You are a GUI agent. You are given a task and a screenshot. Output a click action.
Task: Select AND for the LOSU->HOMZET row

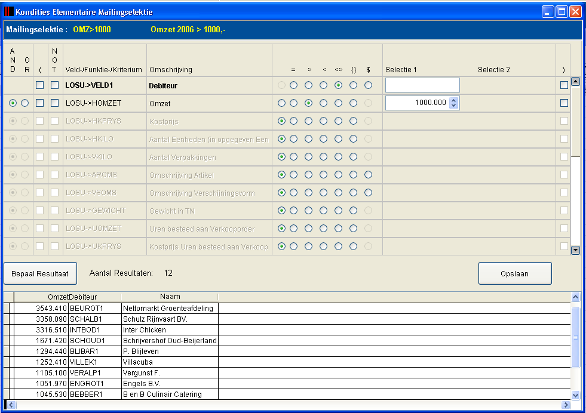tap(13, 103)
